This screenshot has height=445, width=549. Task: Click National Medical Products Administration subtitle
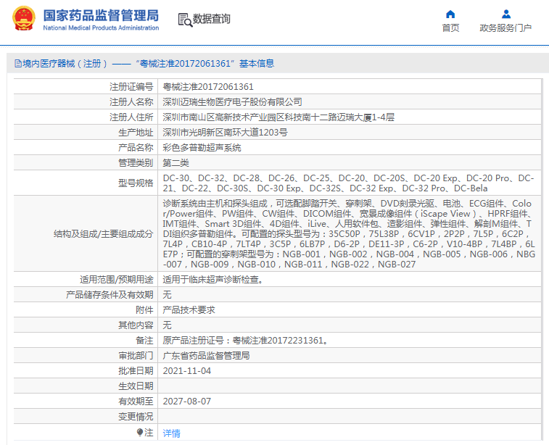tap(101, 28)
